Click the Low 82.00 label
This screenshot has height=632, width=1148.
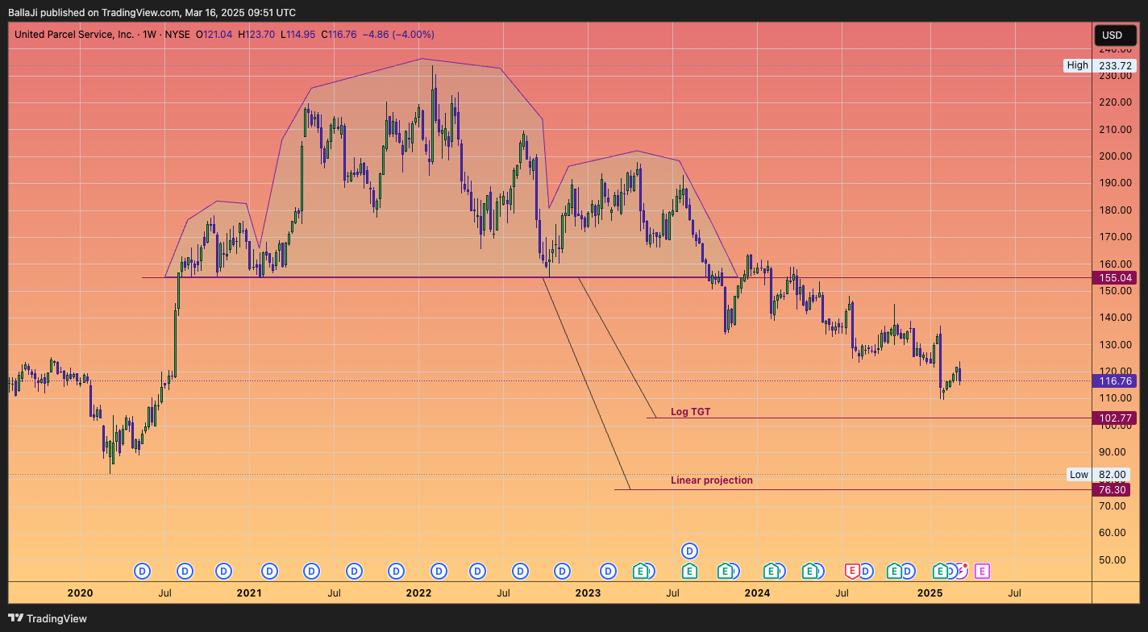1098,475
